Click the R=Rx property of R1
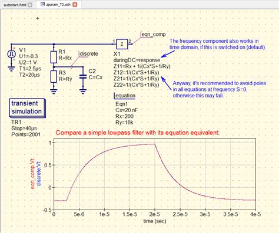The width and height of the screenshot is (279, 233). pyautogui.click(x=65, y=58)
